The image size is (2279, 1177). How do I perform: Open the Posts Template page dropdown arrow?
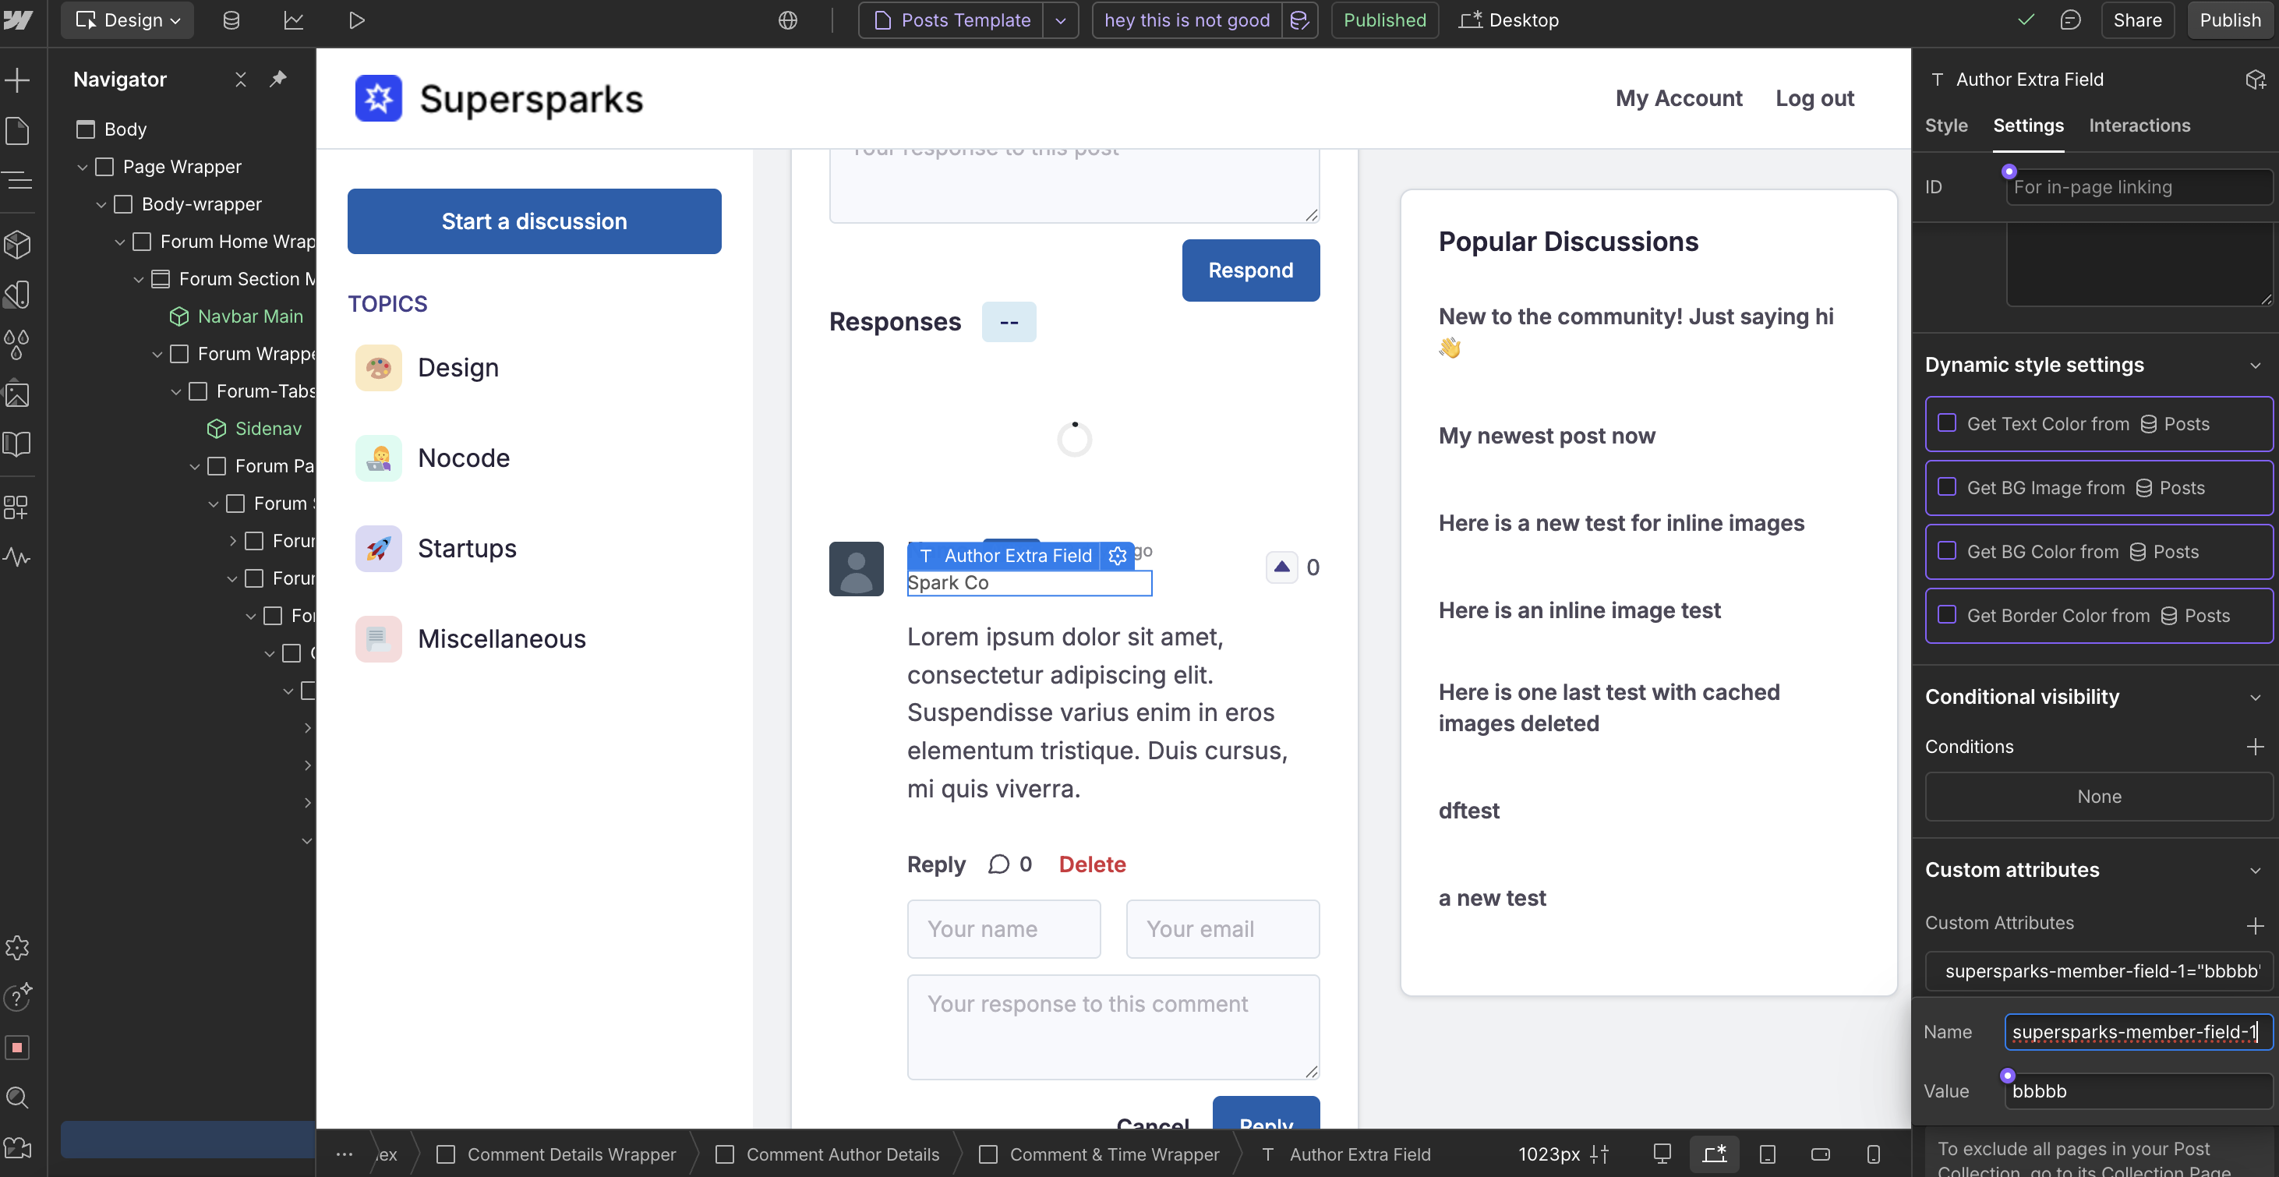pyautogui.click(x=1060, y=19)
